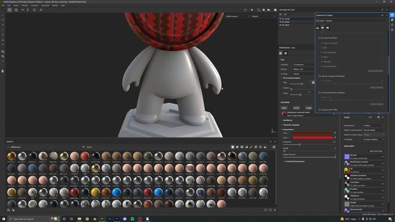395x222 pixels.
Task: Filter assets by Materials icon
Action: pyautogui.click(x=232, y=147)
